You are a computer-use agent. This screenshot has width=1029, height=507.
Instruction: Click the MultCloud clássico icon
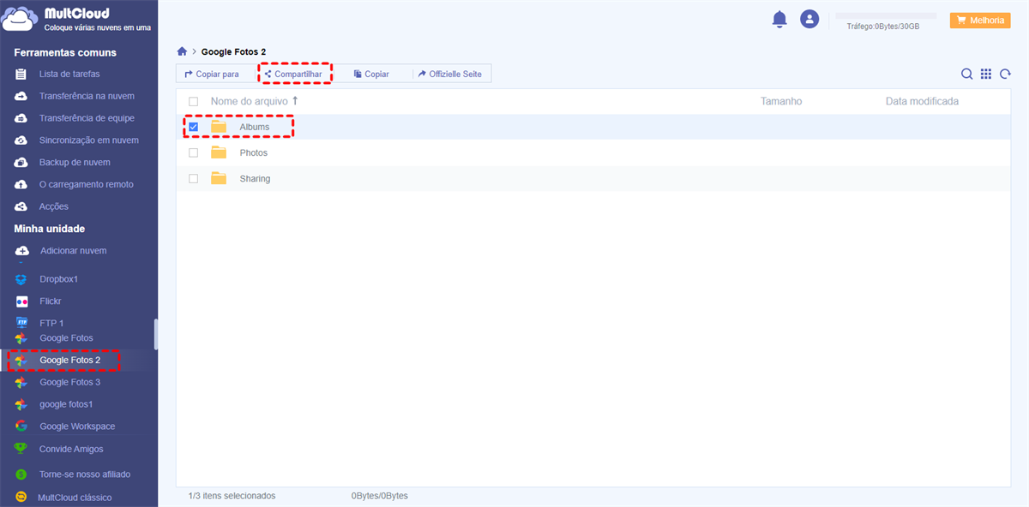click(21, 498)
